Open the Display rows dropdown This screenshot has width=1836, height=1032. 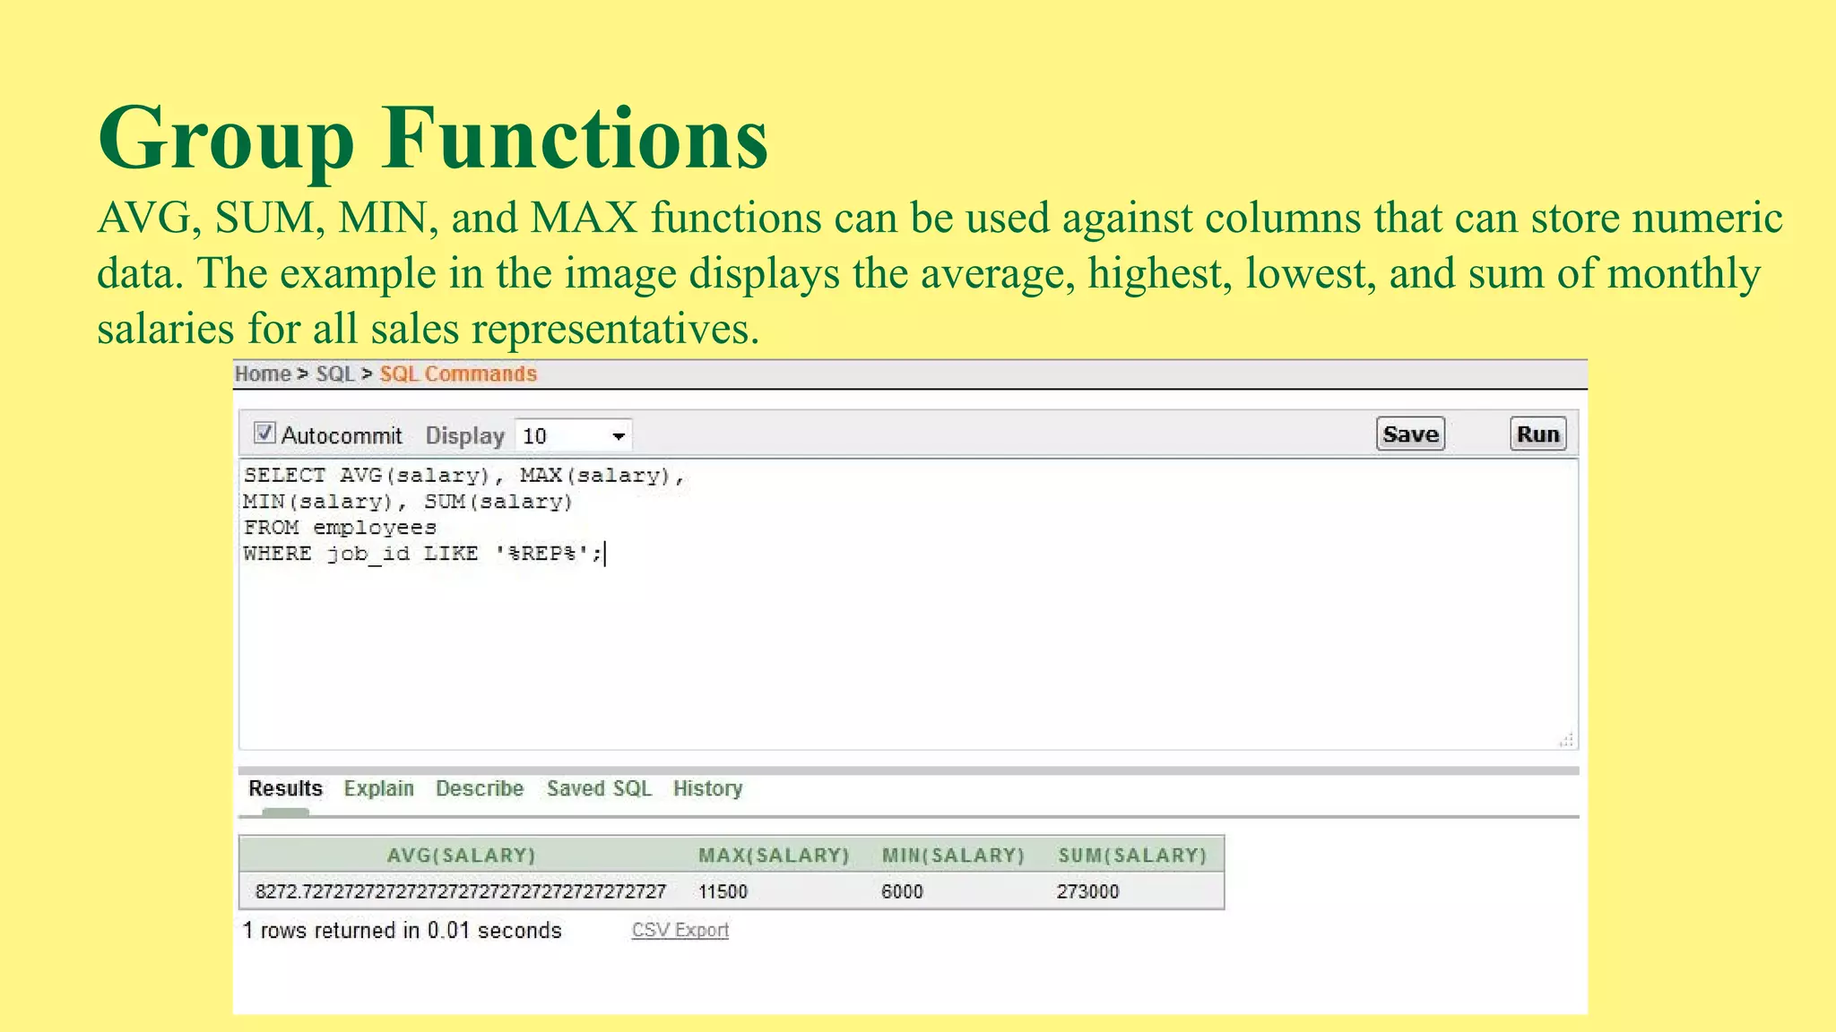click(x=573, y=435)
